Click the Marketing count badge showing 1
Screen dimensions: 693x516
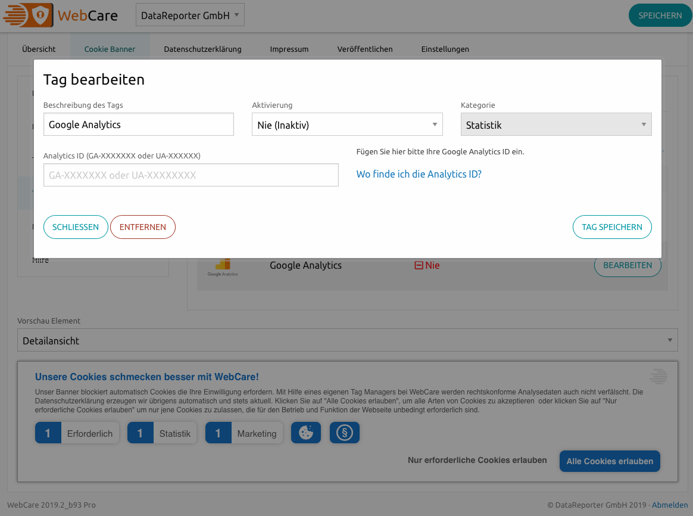[x=218, y=433]
